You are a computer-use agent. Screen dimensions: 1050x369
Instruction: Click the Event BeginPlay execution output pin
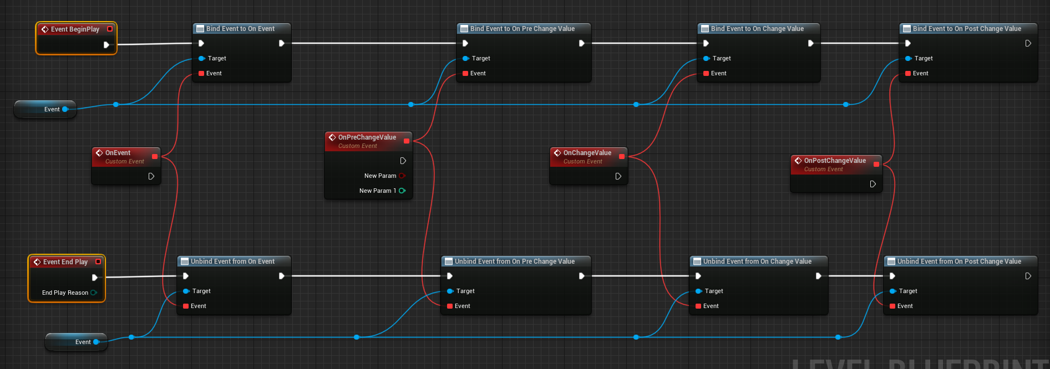pos(106,45)
